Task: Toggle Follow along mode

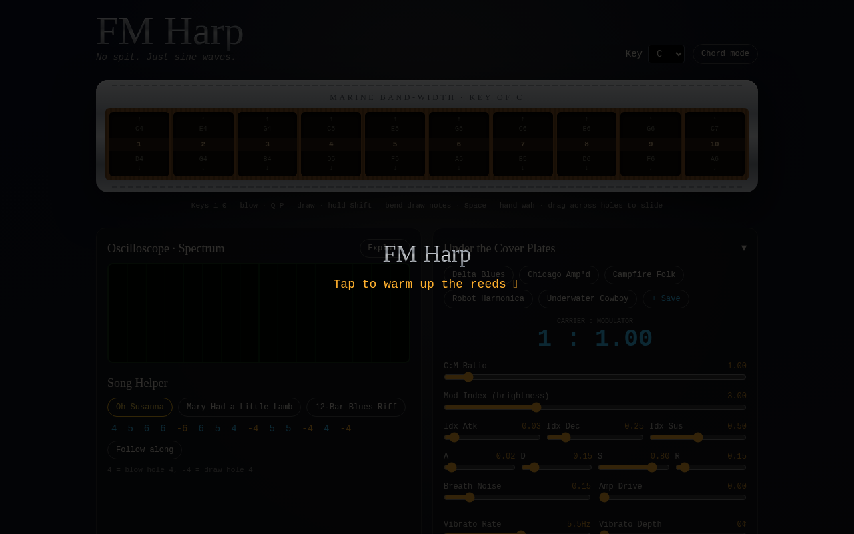Action: 145,450
